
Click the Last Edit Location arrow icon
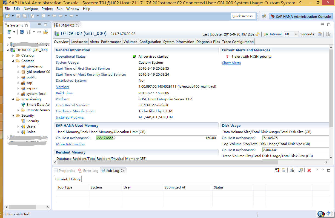[54, 16]
